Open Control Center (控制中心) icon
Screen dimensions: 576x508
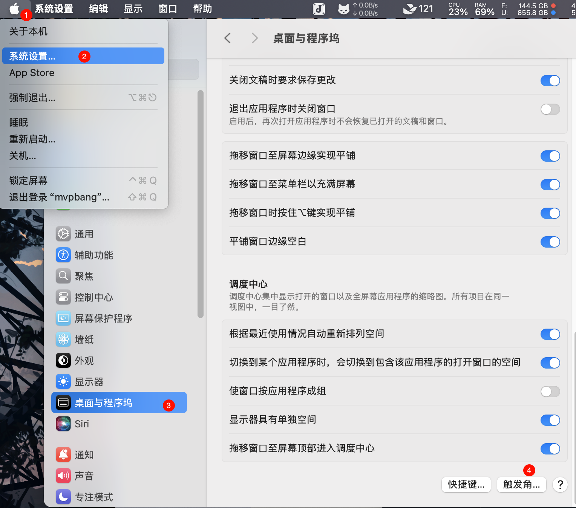coord(63,297)
